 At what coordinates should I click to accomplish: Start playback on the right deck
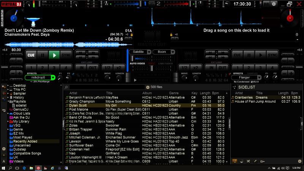261,55
